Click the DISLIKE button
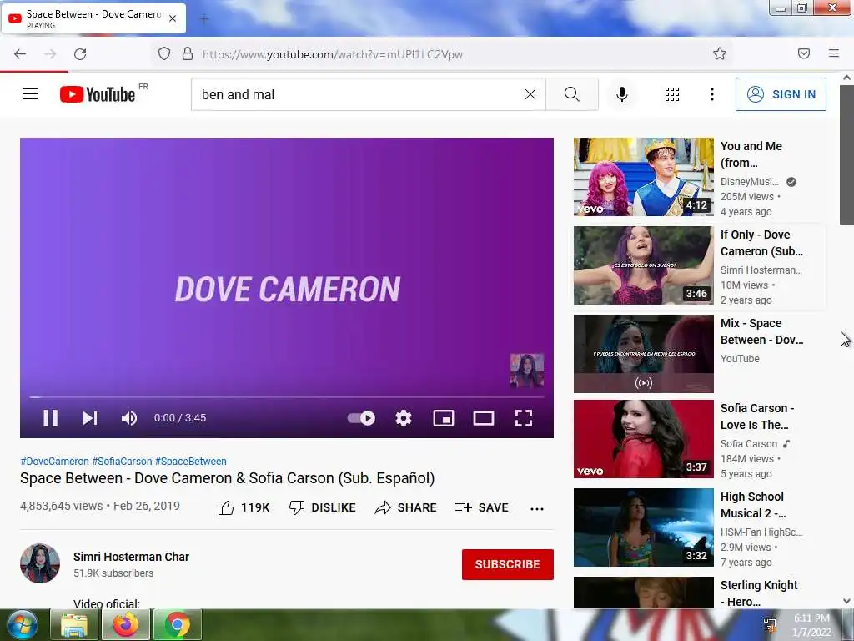Viewport: 854px width, 641px height. click(323, 507)
